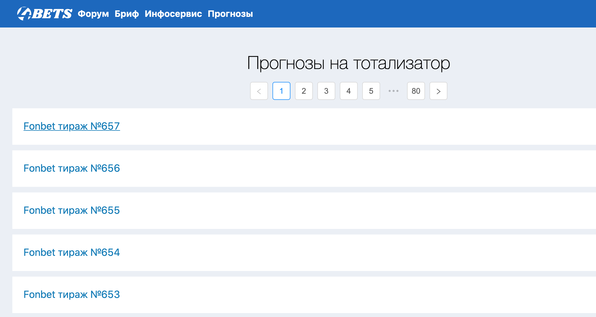
Task: Click the 4BETS logo
Action: pos(45,14)
